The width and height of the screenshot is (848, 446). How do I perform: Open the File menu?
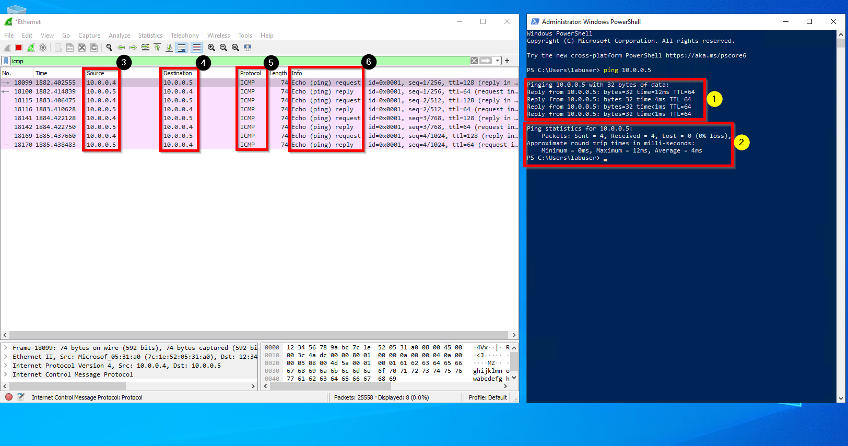tap(9, 36)
